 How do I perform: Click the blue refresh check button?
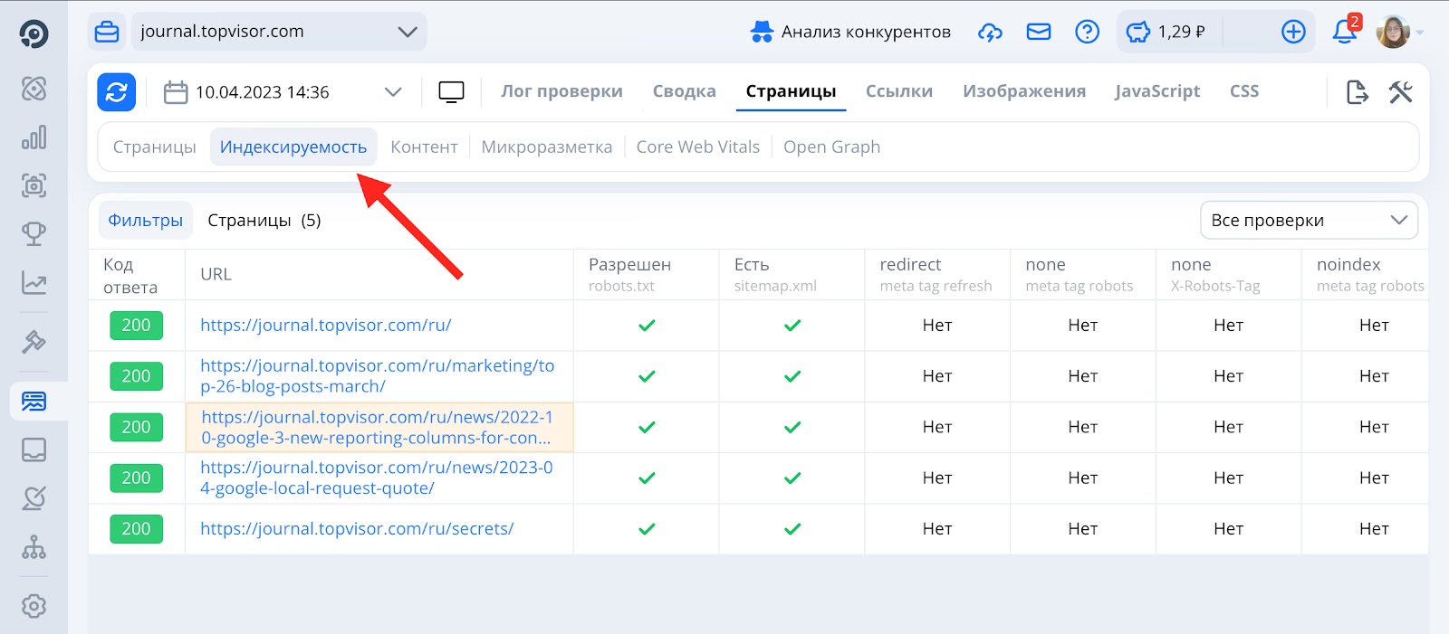pos(117,92)
